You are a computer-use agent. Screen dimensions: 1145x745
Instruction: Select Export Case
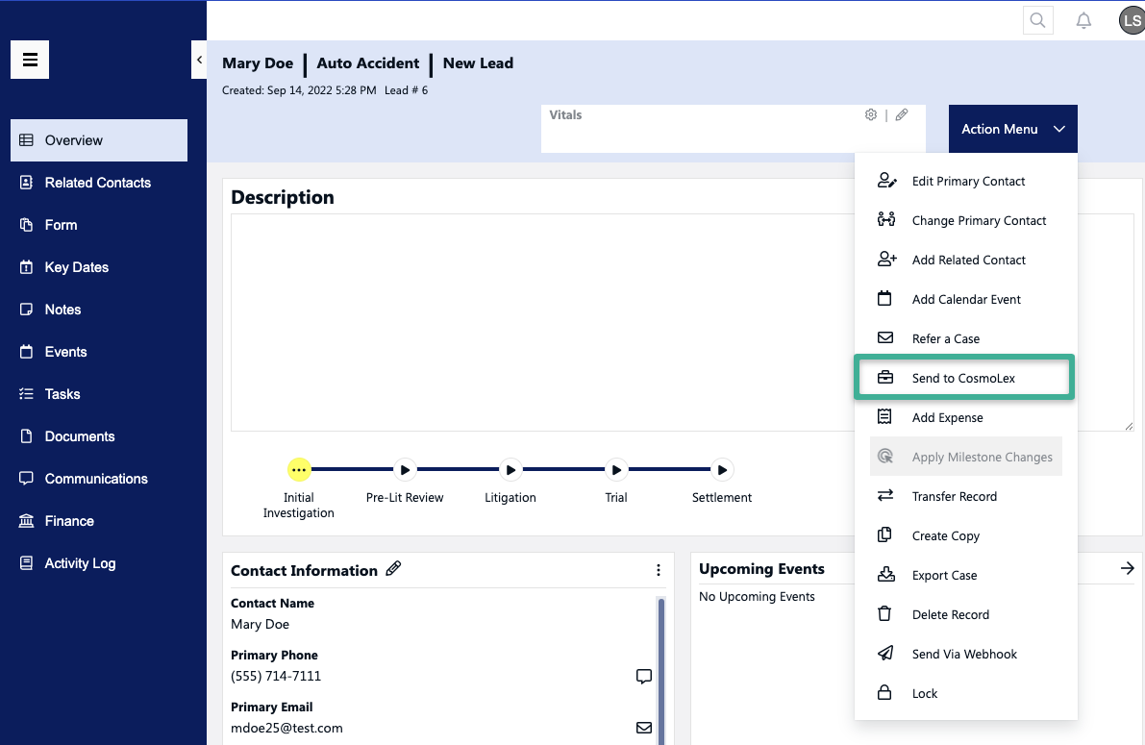pyautogui.click(x=965, y=576)
